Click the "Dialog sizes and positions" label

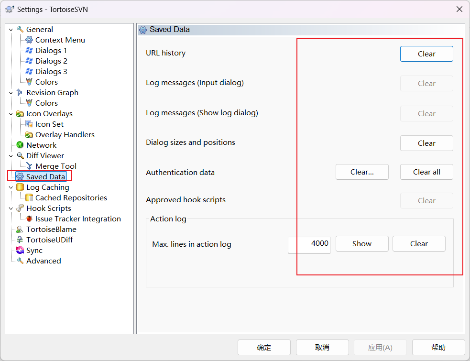pyautogui.click(x=191, y=142)
